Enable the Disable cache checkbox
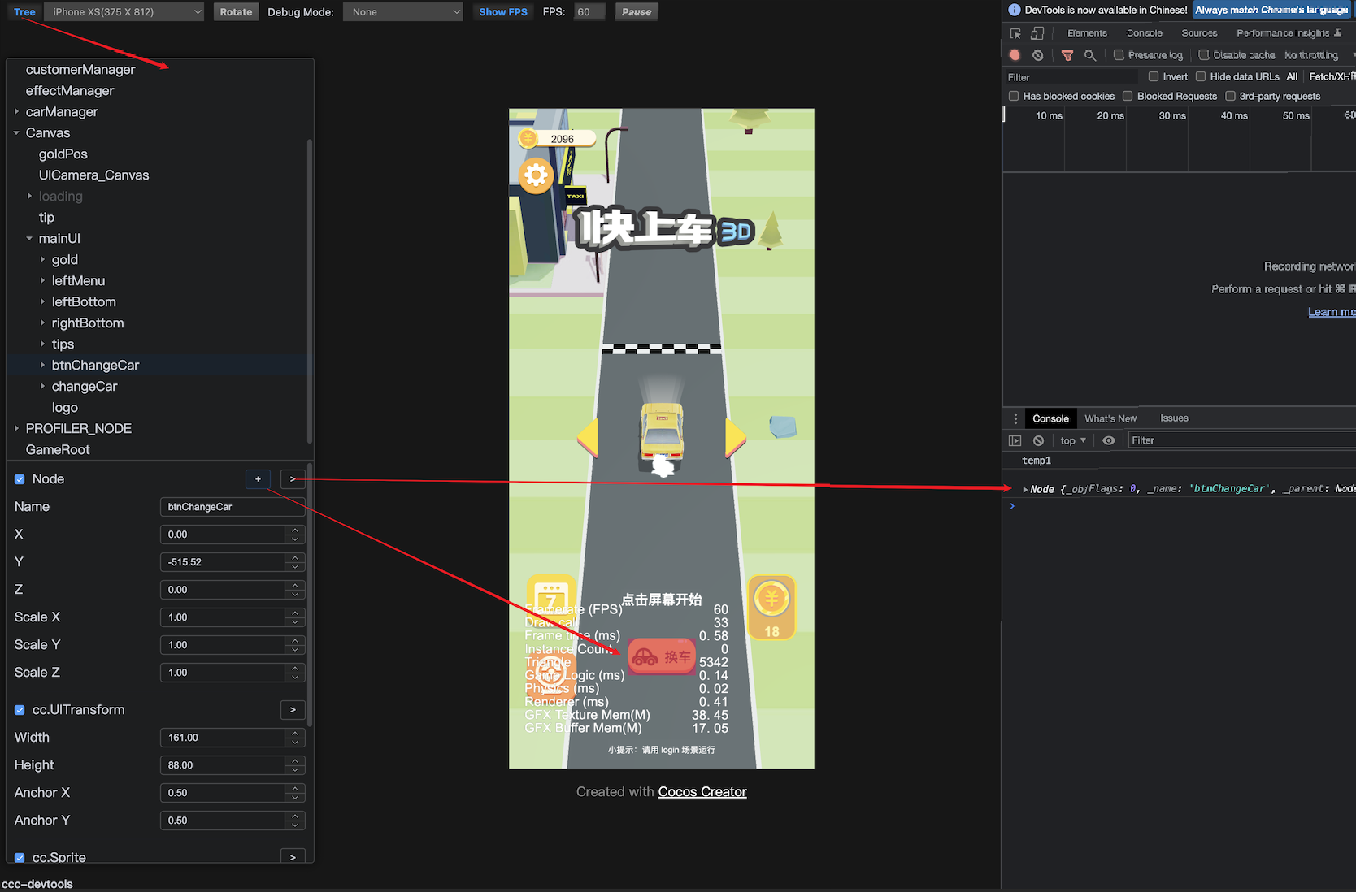1356x892 pixels. [1202, 55]
